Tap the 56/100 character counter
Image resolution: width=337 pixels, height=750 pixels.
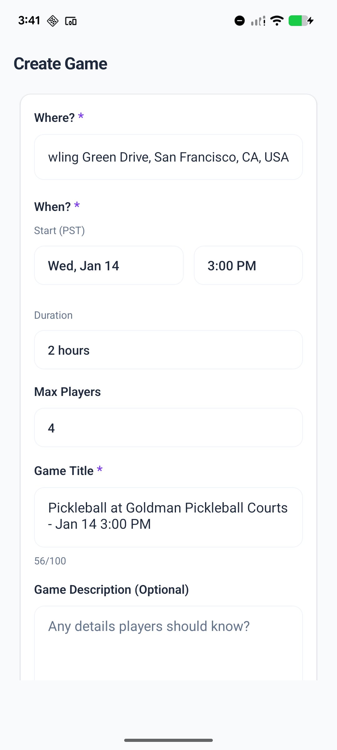tap(50, 561)
